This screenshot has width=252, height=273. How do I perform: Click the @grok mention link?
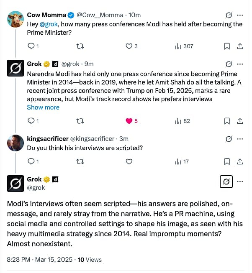49,24
